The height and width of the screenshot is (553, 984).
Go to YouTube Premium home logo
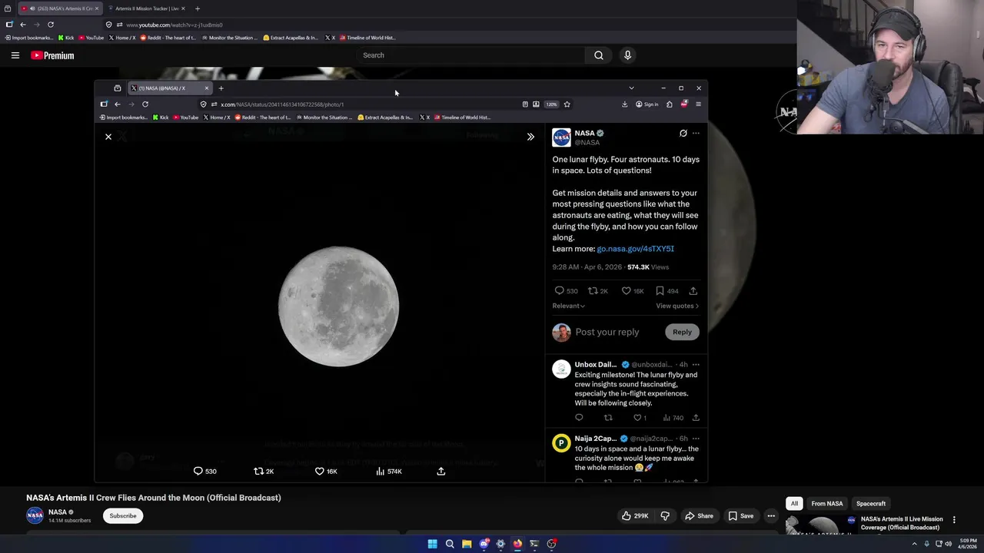coord(52,55)
